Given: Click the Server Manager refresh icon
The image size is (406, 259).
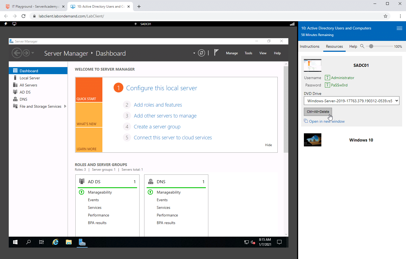Looking at the screenshot, I should coord(201,53).
